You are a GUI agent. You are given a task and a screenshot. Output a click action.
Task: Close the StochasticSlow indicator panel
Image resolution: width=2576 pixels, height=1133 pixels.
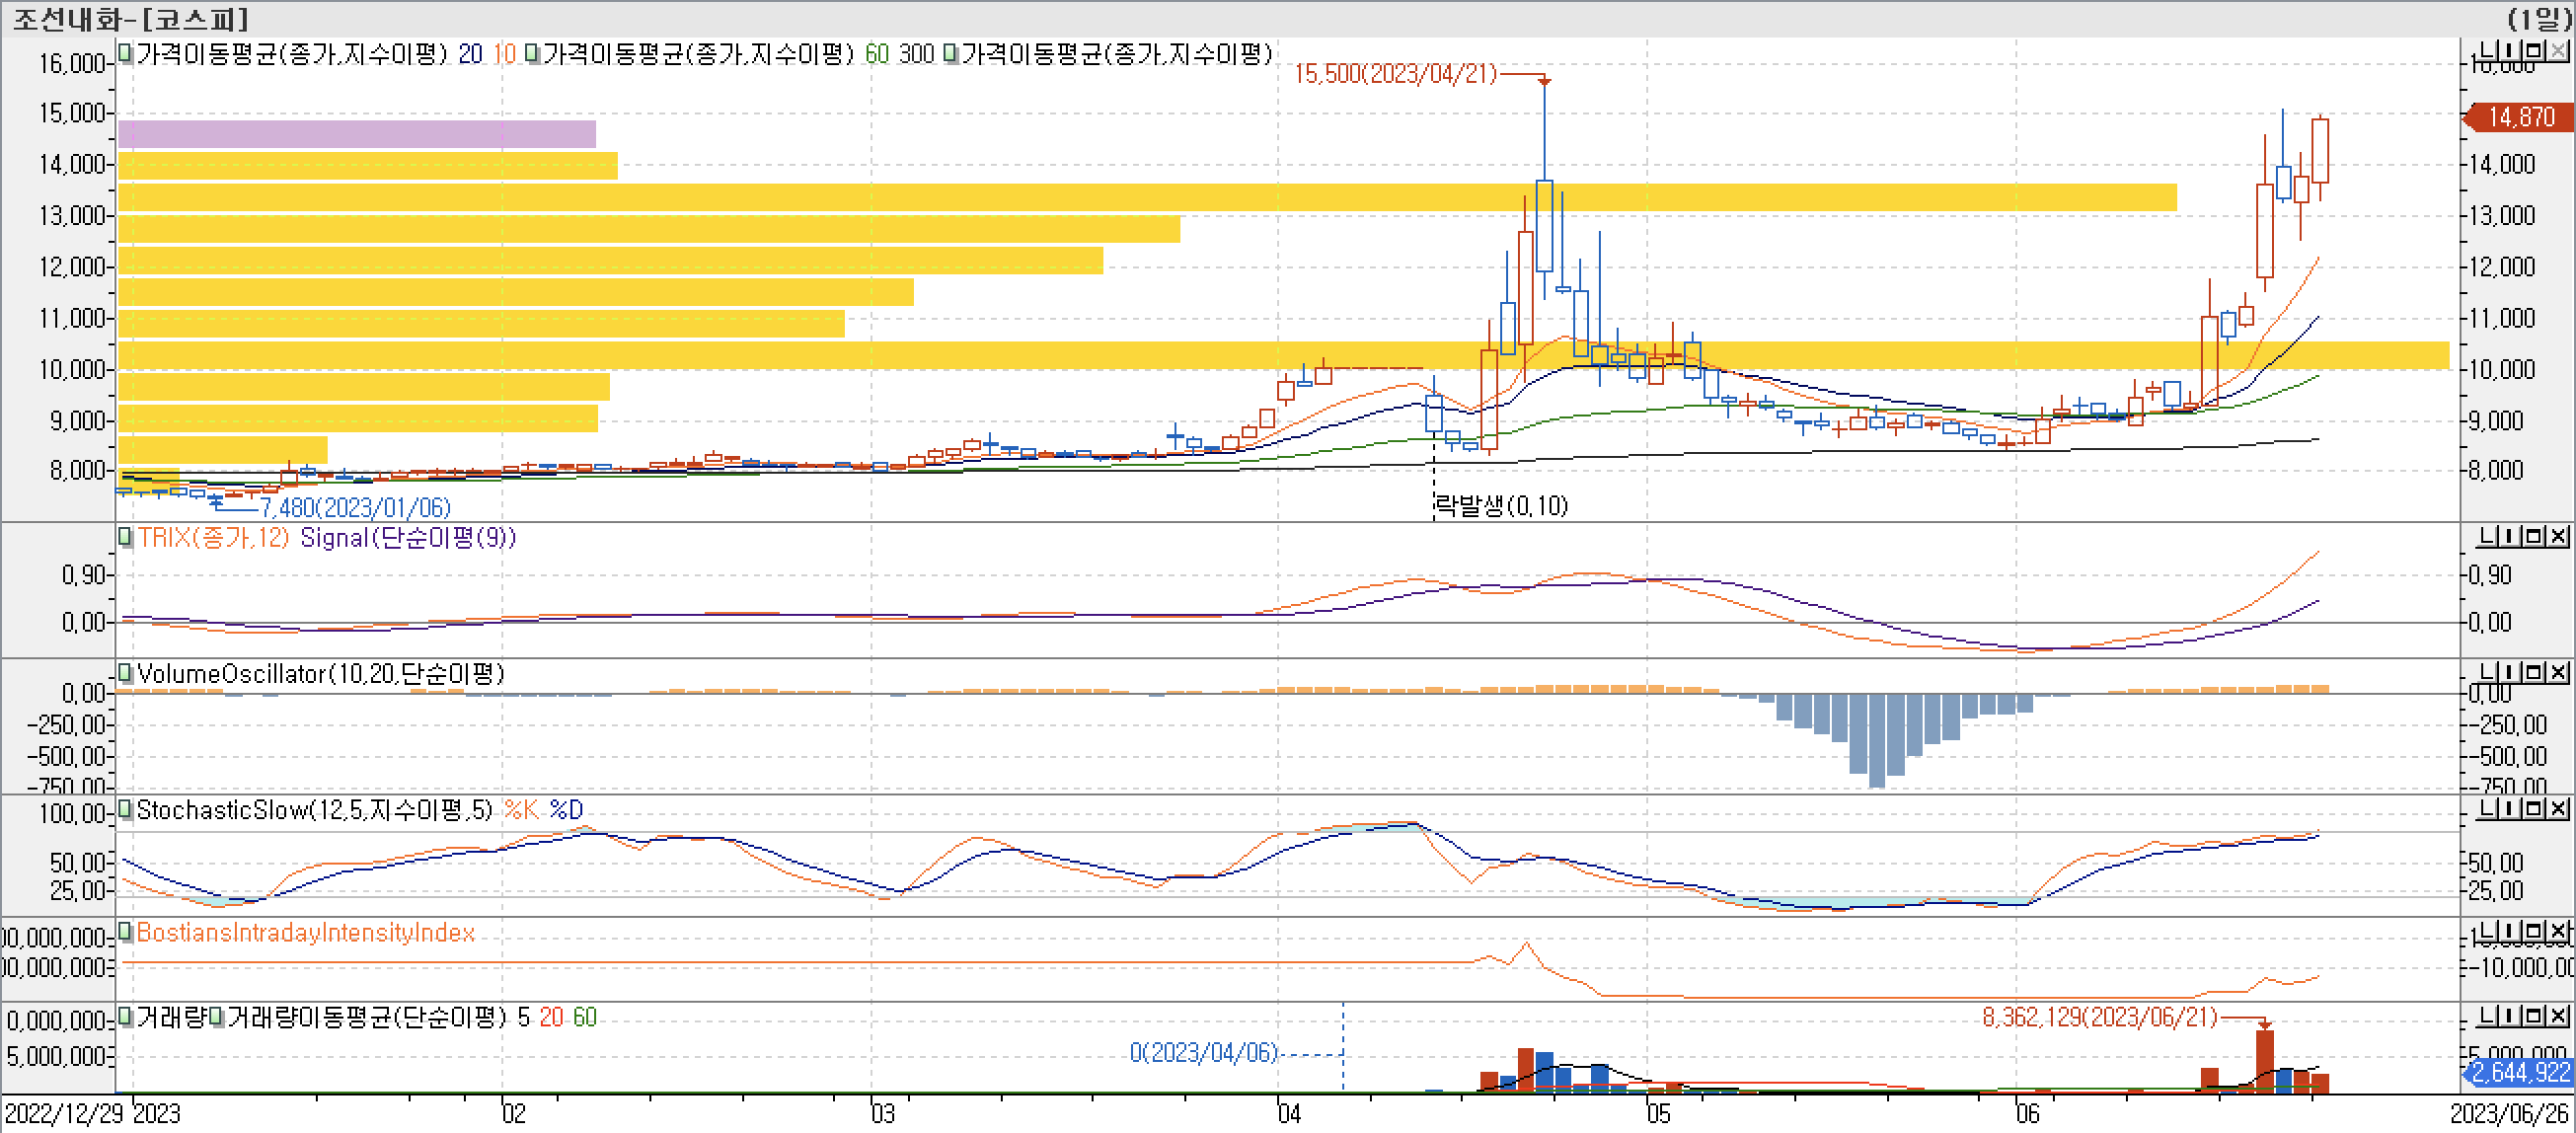[2558, 808]
